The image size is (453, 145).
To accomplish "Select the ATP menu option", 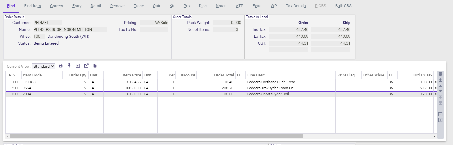I will (239, 6).
